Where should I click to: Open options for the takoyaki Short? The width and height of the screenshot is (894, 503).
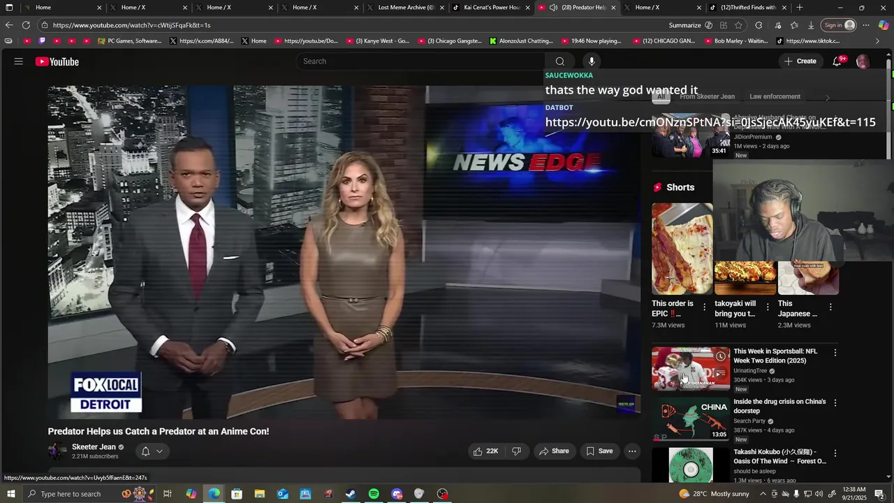click(768, 307)
